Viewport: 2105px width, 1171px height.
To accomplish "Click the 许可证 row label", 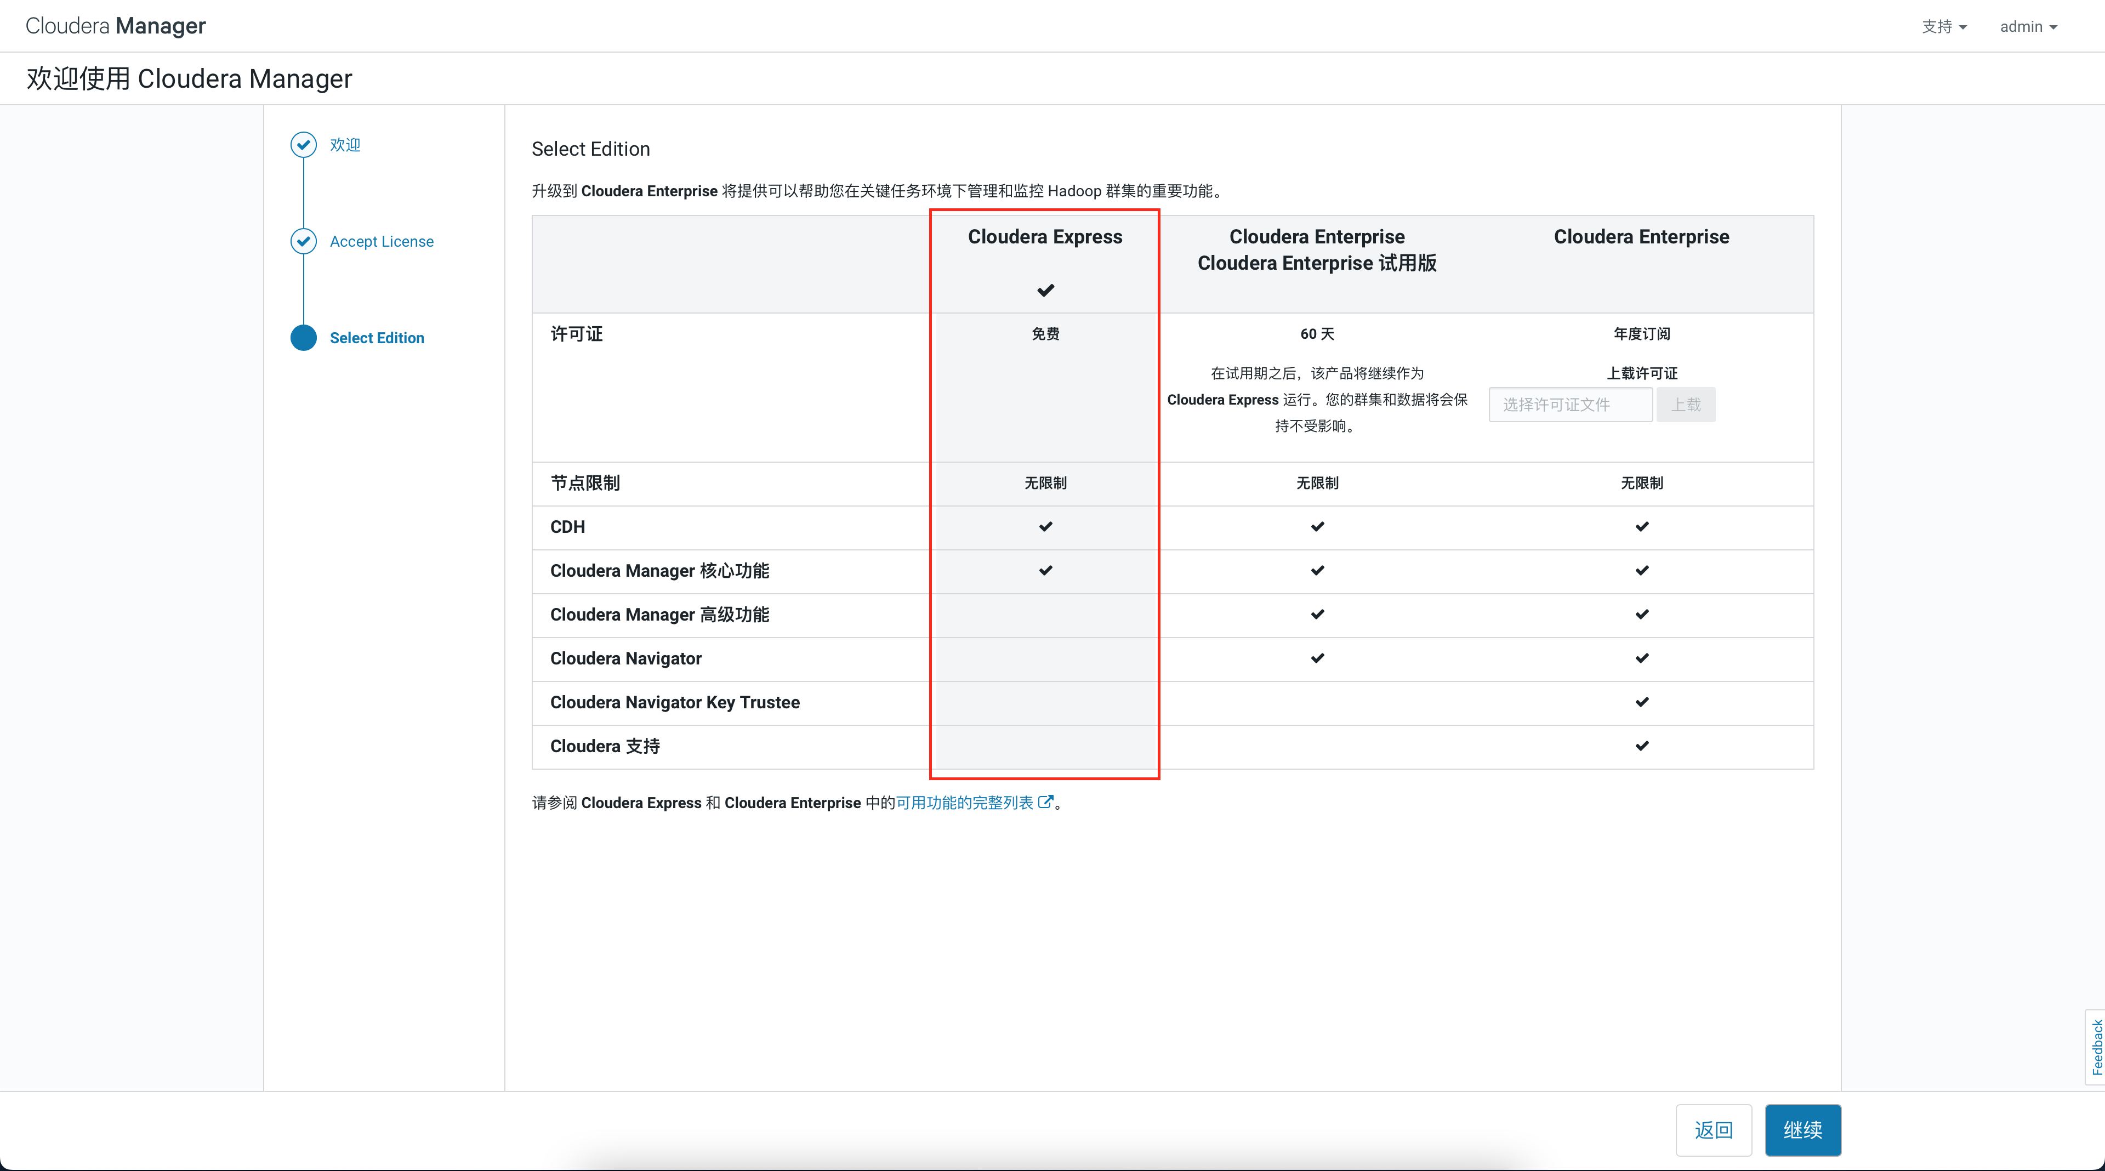I will (x=576, y=333).
